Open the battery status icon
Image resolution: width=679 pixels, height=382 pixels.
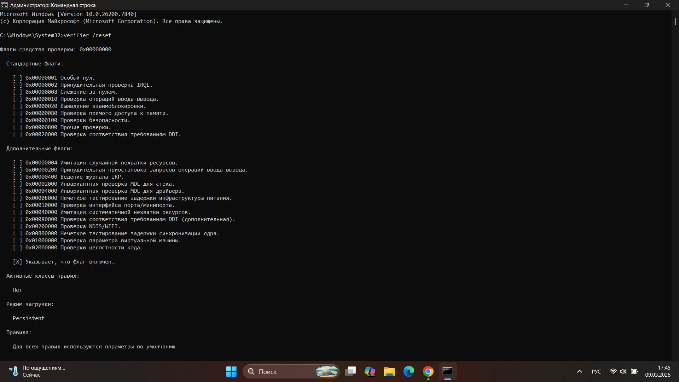tap(634, 371)
